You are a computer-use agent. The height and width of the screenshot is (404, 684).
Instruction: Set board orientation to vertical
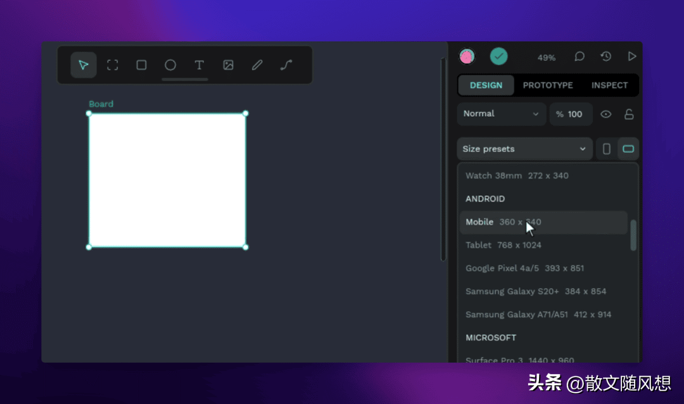click(x=606, y=149)
